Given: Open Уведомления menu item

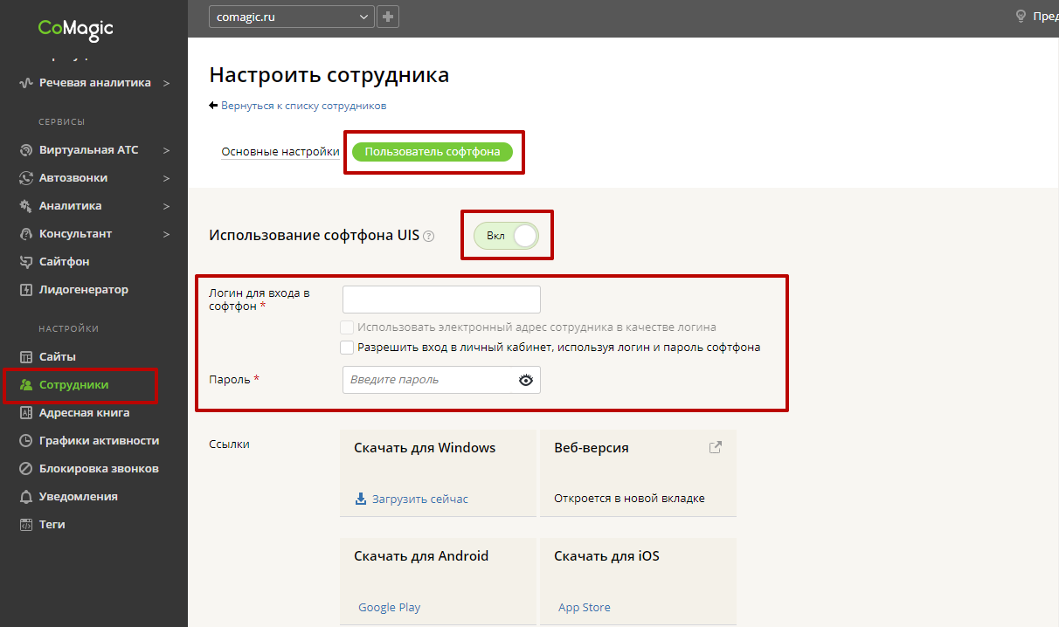Looking at the screenshot, I should pos(79,497).
